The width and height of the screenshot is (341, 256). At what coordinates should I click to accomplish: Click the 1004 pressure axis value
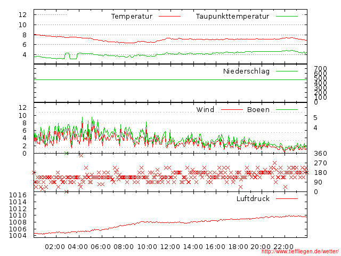[x=18, y=236]
